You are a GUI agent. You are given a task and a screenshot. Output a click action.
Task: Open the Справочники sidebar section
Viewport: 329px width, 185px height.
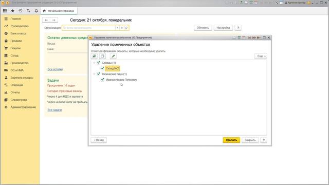point(19,100)
